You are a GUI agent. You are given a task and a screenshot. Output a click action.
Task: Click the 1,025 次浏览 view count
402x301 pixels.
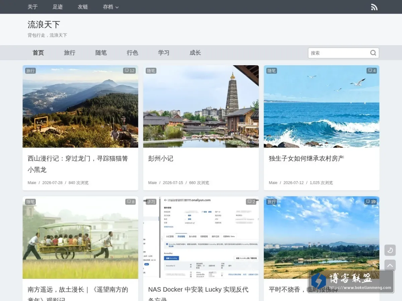click(x=321, y=183)
